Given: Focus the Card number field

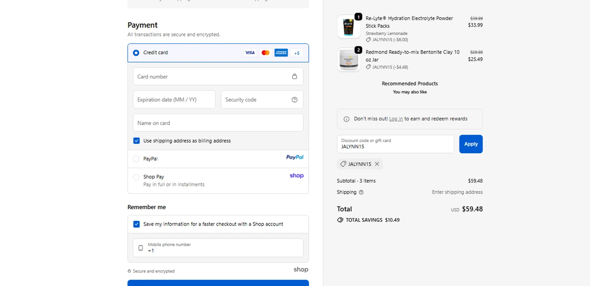Looking at the screenshot, I should pyautogui.click(x=212, y=77).
